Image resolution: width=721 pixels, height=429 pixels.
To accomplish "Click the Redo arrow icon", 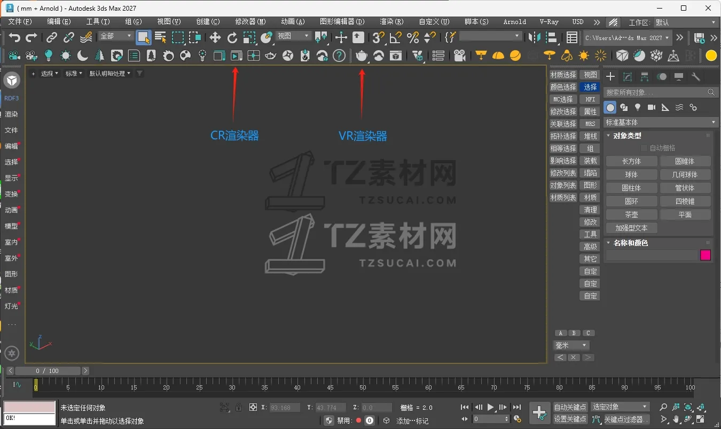I will click(x=32, y=37).
